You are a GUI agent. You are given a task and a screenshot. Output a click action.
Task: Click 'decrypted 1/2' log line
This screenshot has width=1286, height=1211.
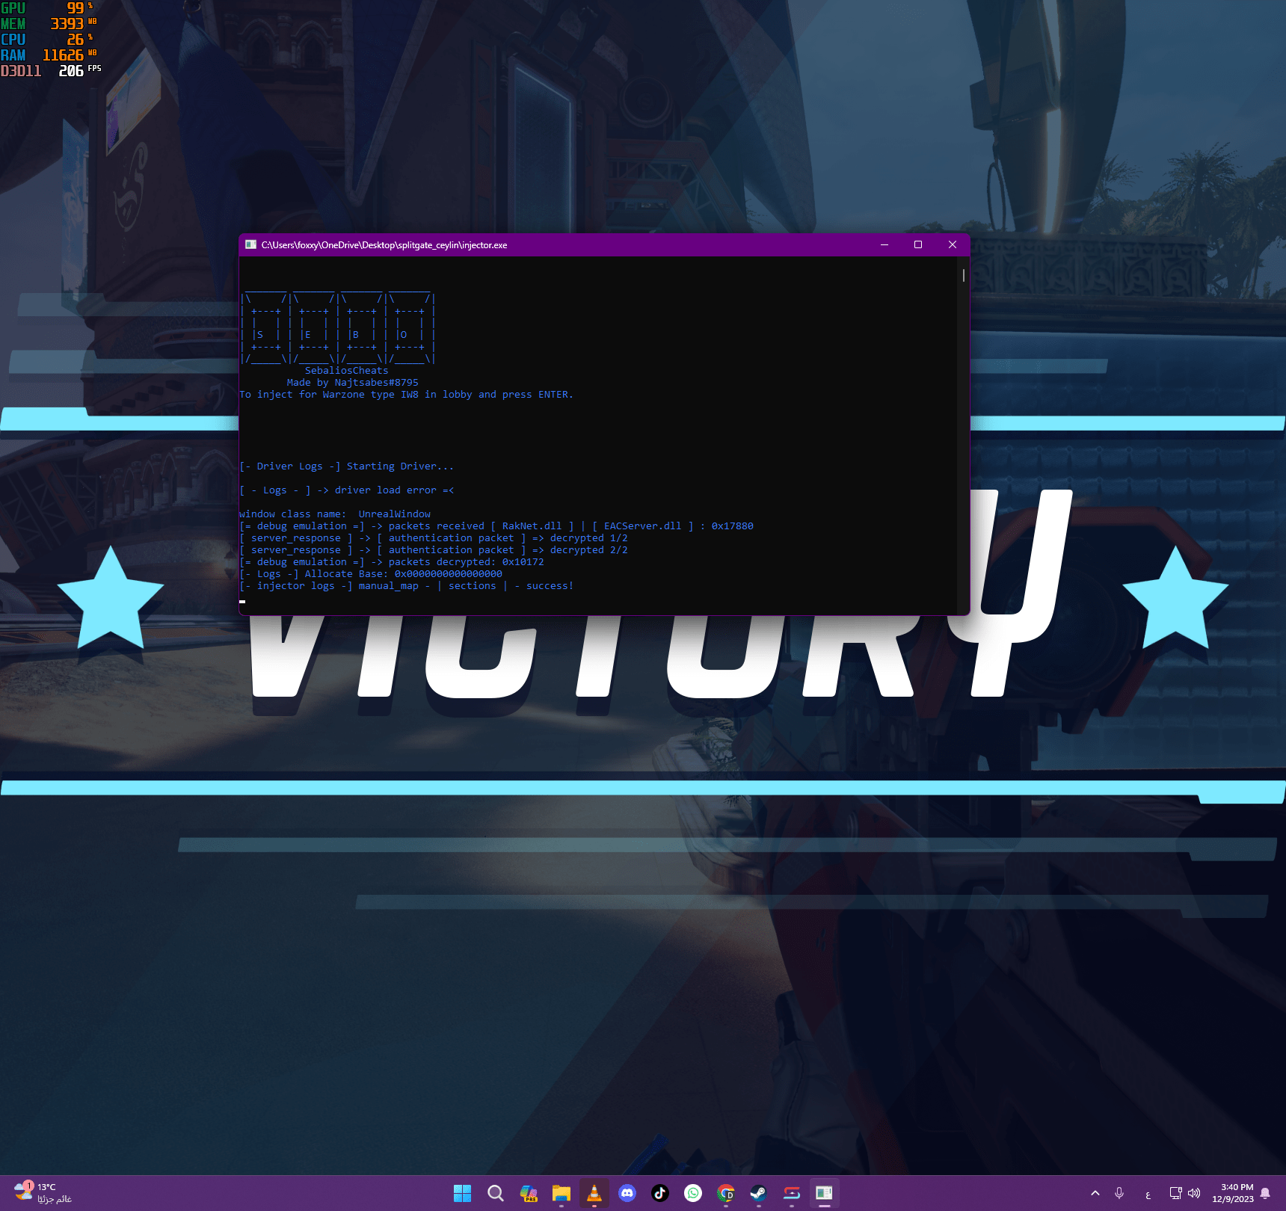(x=434, y=537)
